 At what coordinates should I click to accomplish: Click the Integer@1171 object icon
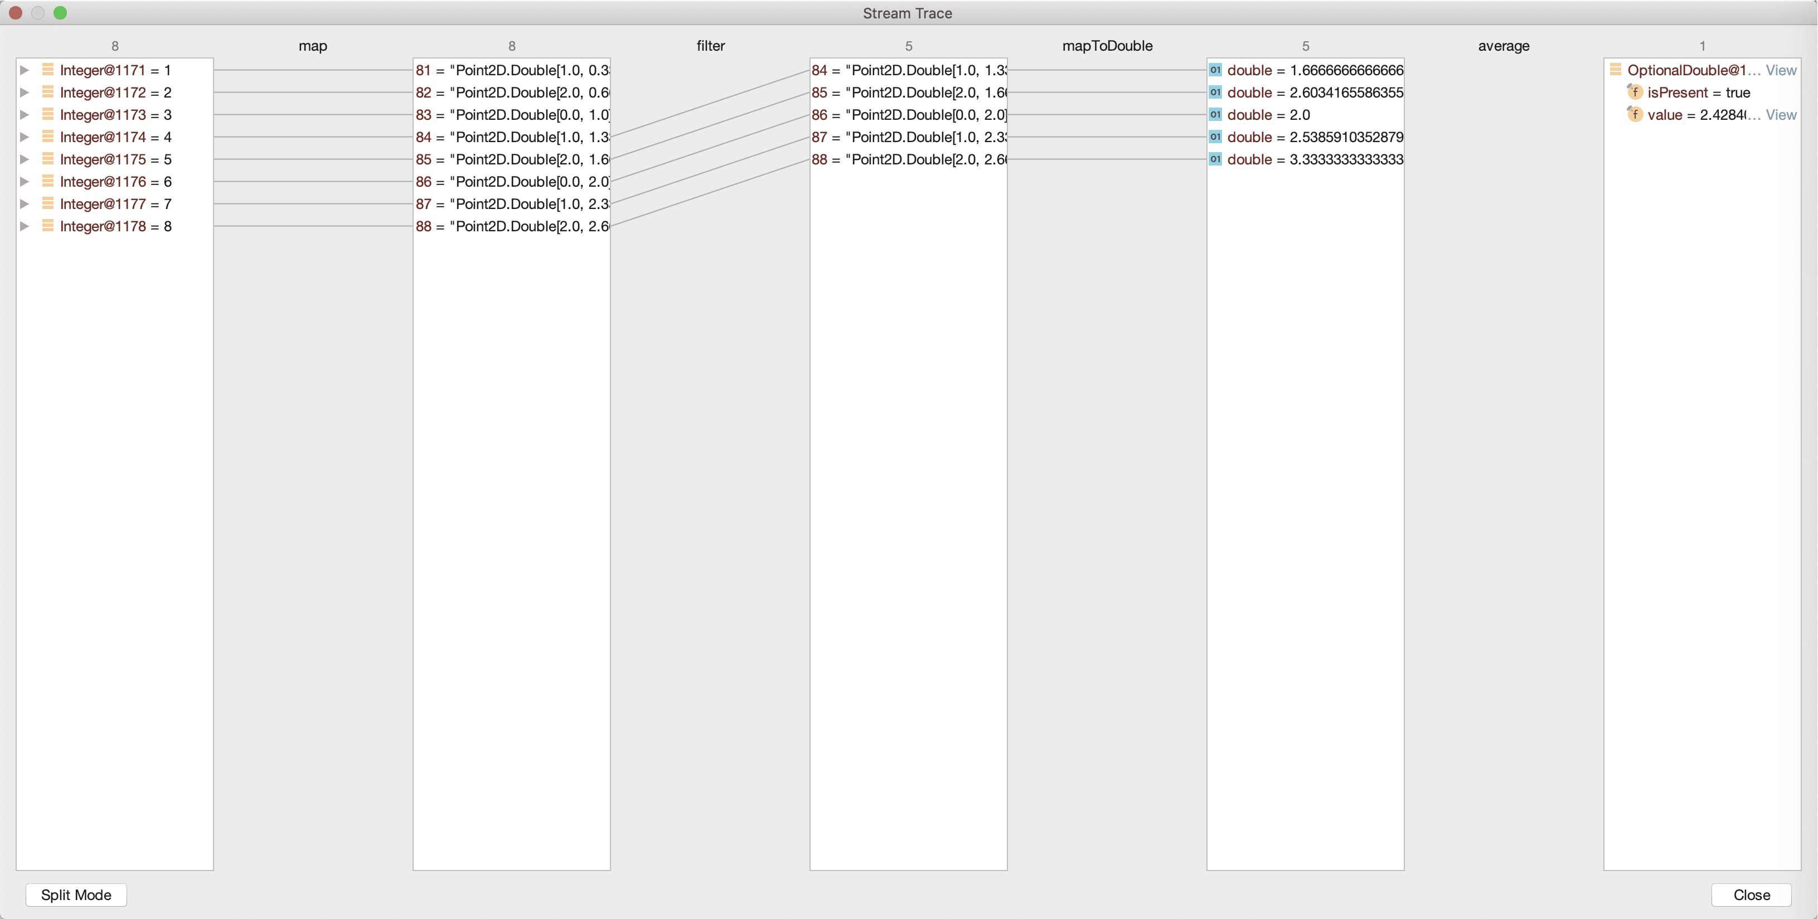coord(48,70)
